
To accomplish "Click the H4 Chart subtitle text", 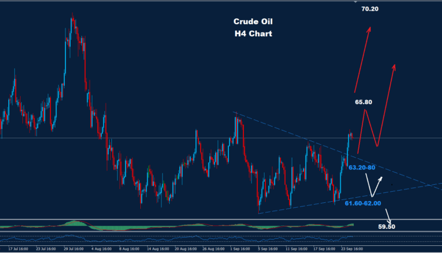I will pyautogui.click(x=253, y=34).
